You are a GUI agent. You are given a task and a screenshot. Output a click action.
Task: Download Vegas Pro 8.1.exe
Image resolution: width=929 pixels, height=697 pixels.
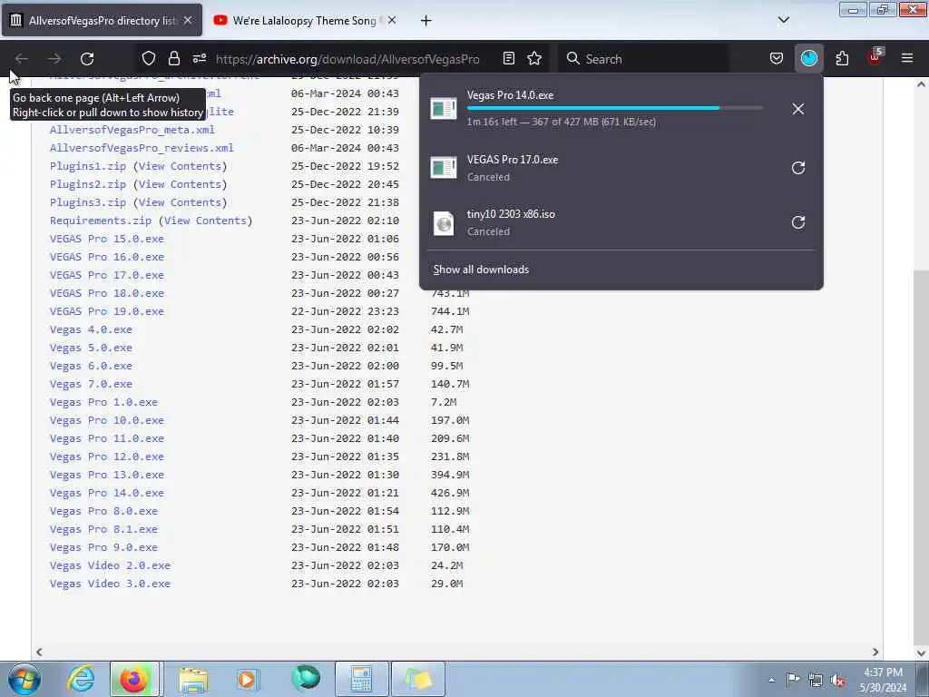click(x=103, y=529)
